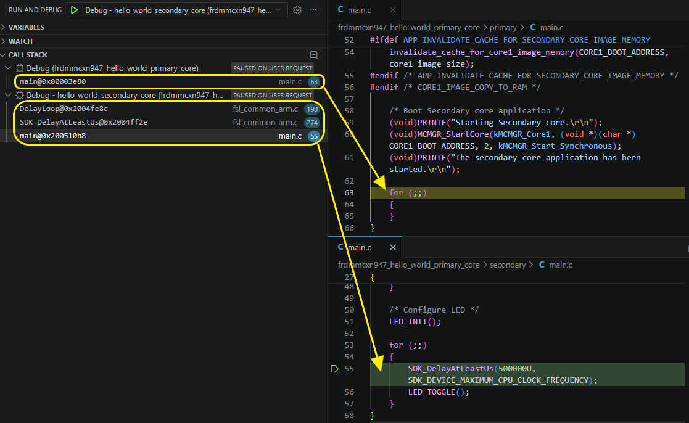Click gutter line number 56 in lower editor
Screen dimensions: 689x423
(x=349, y=392)
